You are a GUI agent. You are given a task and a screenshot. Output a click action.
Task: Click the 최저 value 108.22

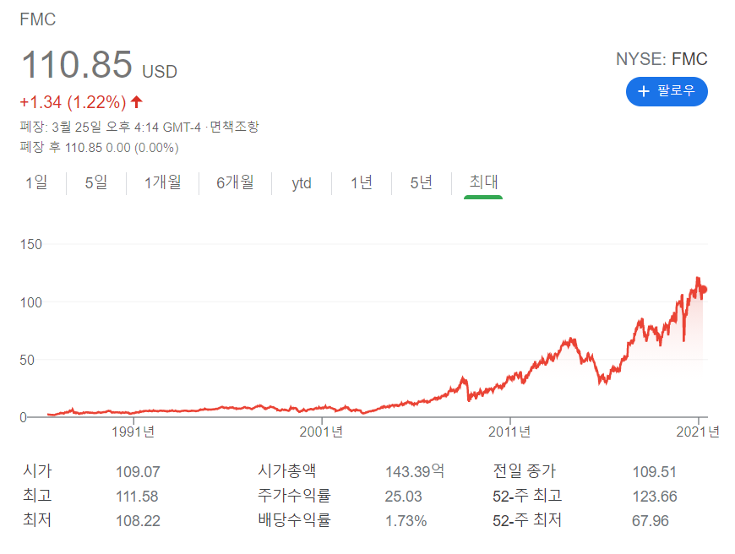point(138,521)
